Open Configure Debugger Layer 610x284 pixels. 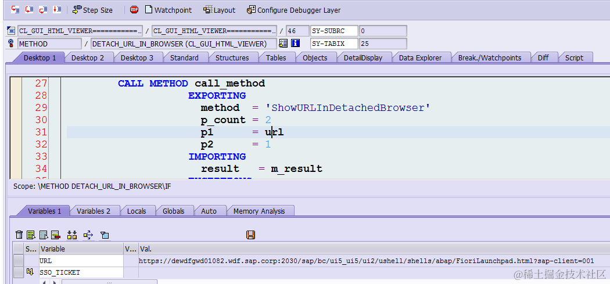[x=294, y=10]
